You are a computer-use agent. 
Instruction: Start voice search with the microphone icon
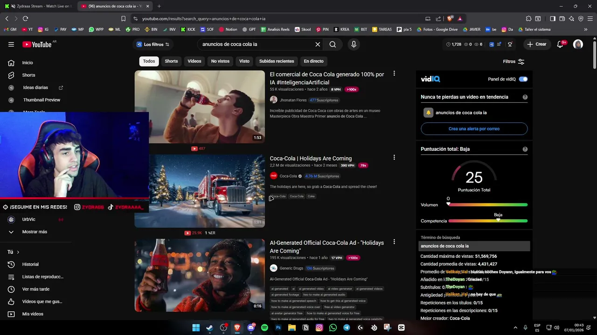[354, 44]
